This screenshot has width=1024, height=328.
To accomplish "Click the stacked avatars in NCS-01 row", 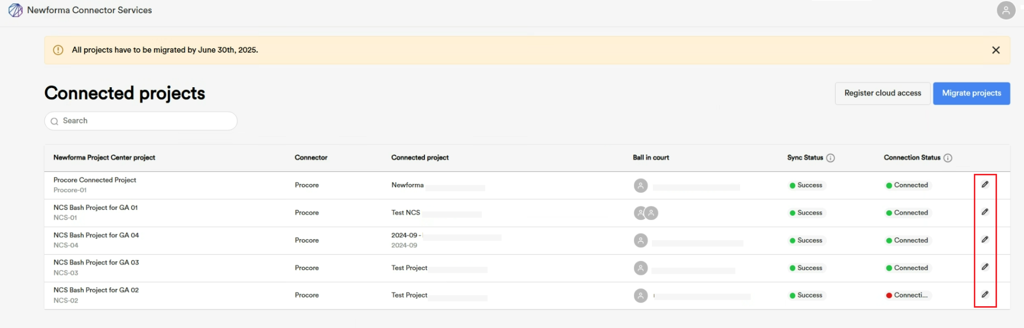I will [646, 213].
